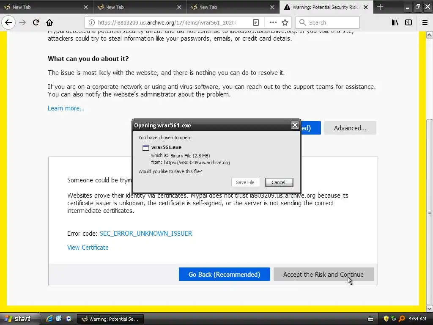Click the wrar561.exe file type icon
433x325 pixels.
point(146,148)
